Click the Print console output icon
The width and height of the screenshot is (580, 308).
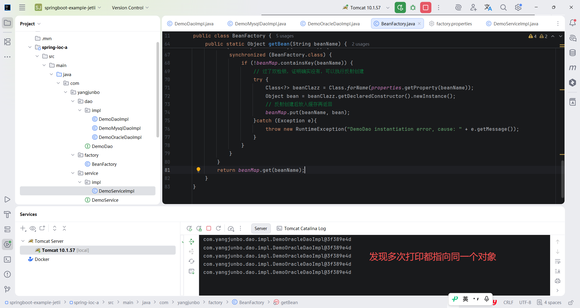(558, 281)
